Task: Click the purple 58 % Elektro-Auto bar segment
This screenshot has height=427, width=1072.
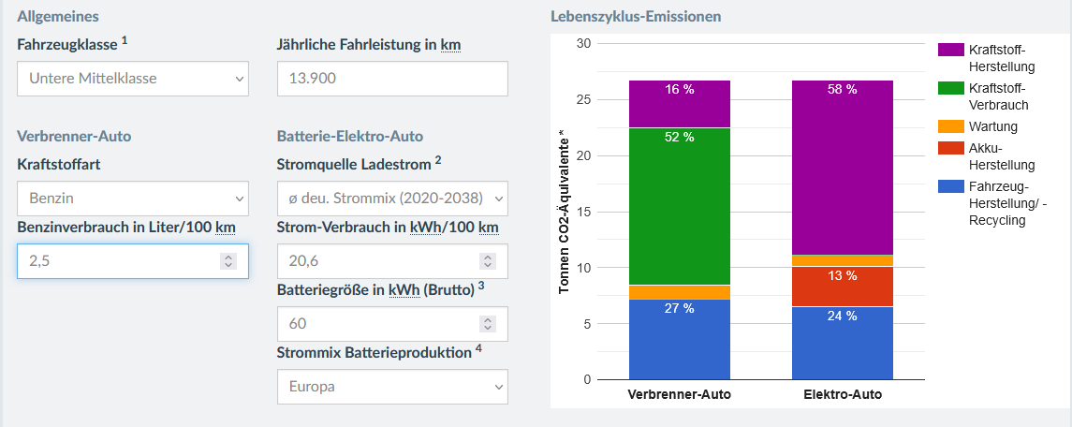Action: [x=843, y=167]
